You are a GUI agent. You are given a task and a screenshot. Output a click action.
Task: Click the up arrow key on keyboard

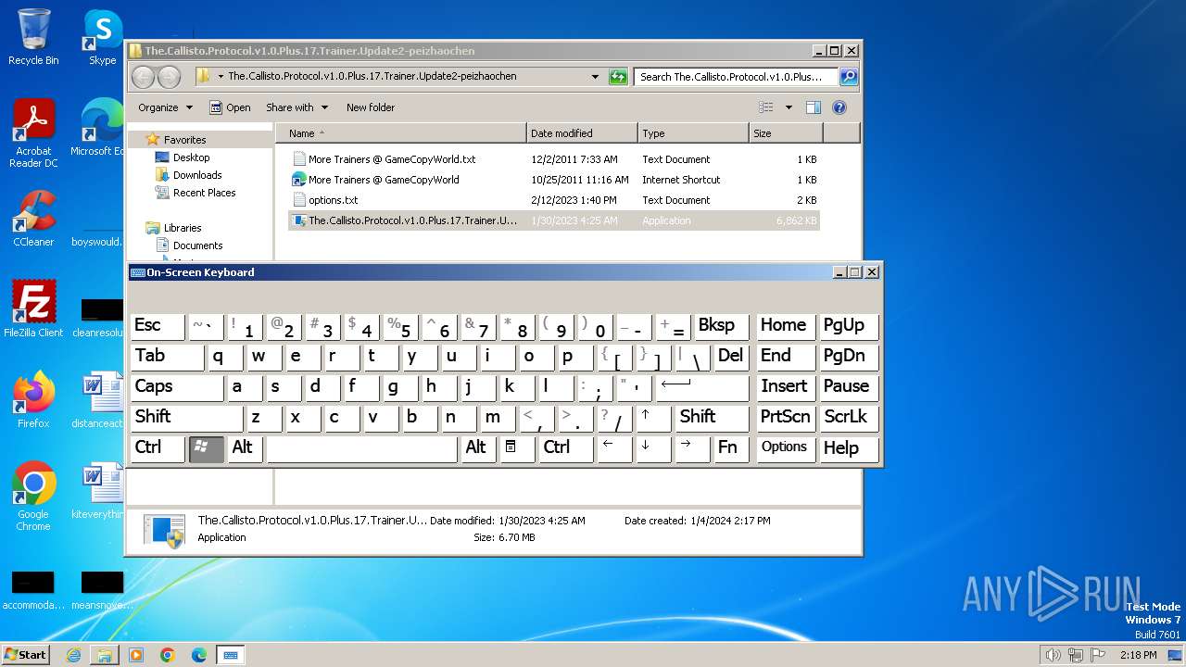[654, 418]
